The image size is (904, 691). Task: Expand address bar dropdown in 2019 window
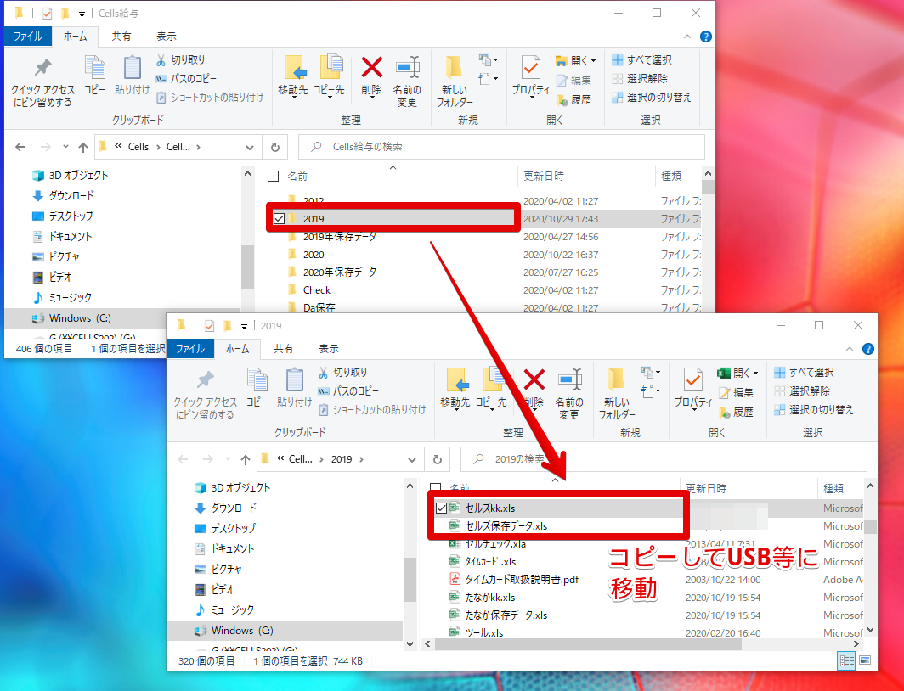(411, 459)
